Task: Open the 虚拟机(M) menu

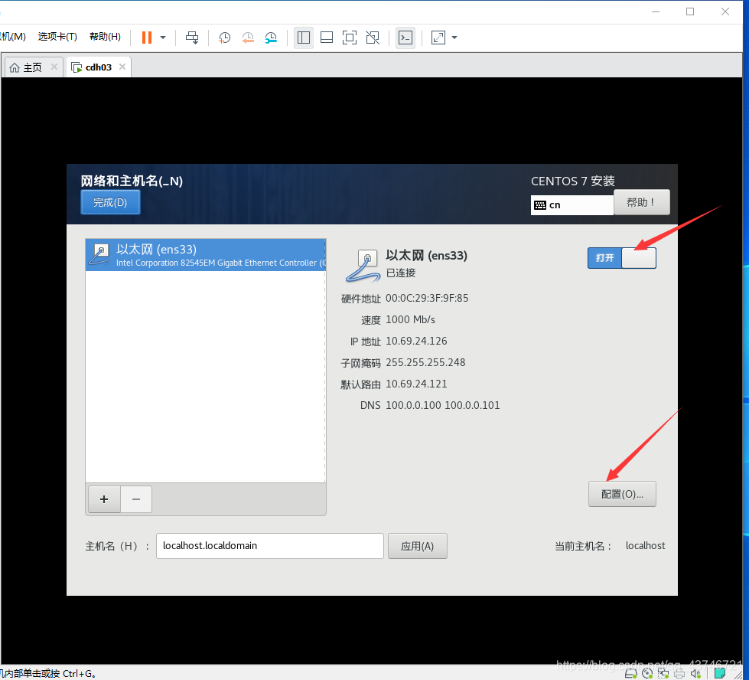Action: [13, 37]
